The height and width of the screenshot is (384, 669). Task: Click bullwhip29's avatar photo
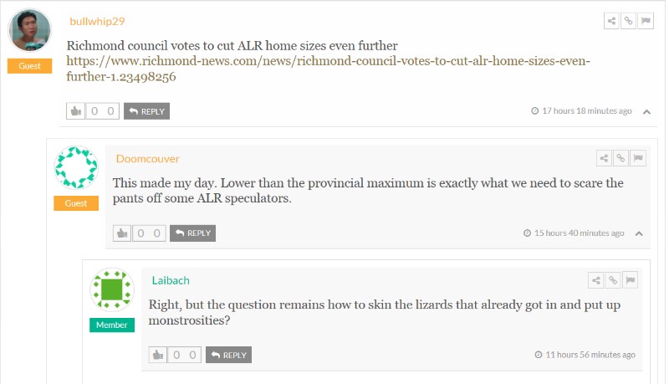29,32
